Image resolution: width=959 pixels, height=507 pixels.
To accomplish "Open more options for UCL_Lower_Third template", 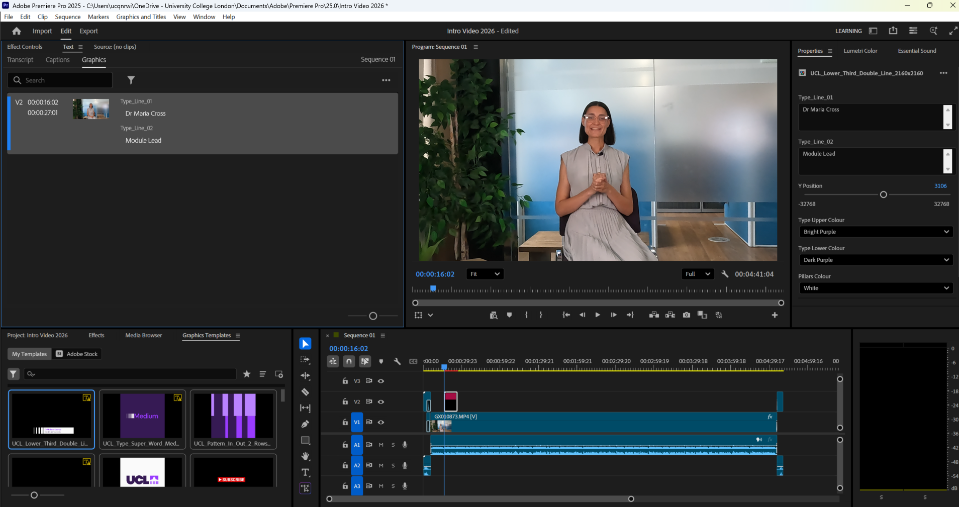I will coord(943,73).
